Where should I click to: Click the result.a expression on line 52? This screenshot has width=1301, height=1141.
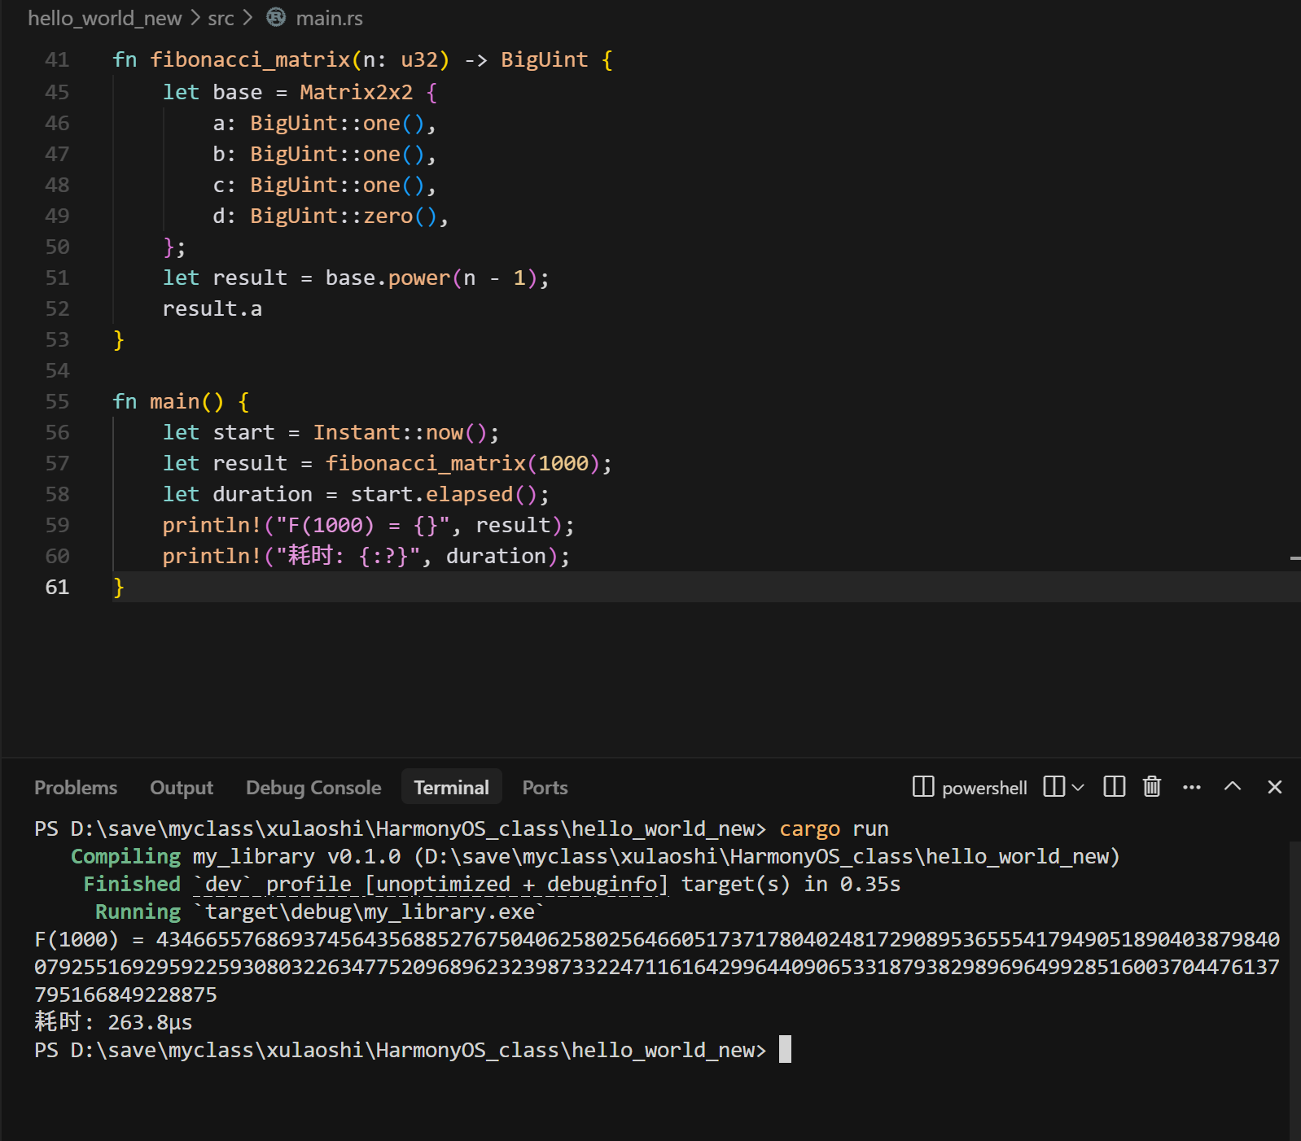(212, 308)
